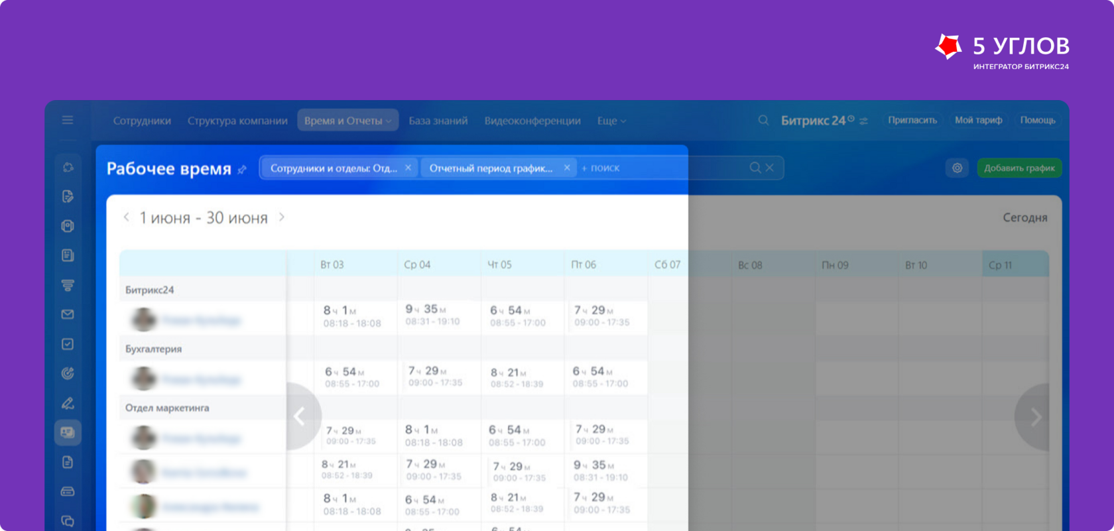The image size is (1114, 531).
Task: Remove the Сотрудники и отделы filter chip
Action: tap(408, 168)
